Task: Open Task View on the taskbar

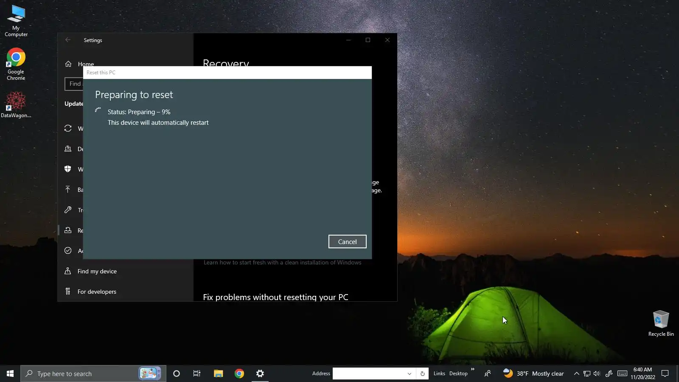Action: [197, 374]
